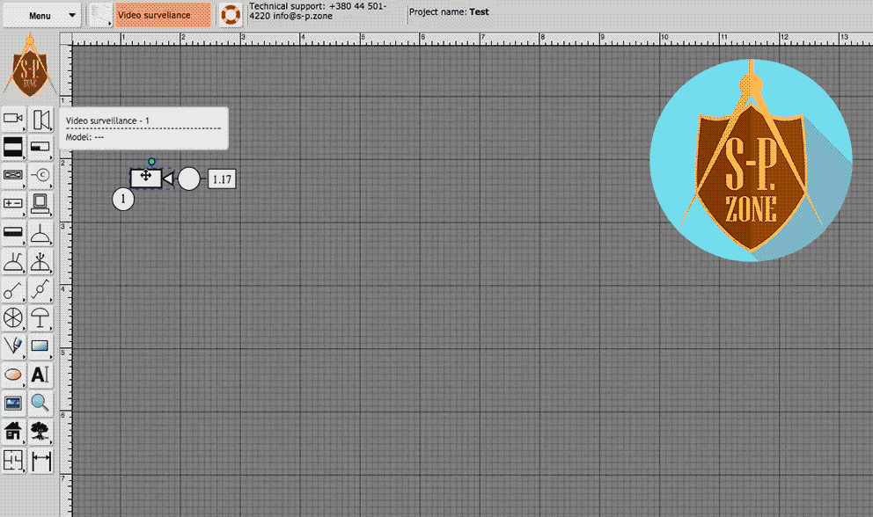Click the camera object's move handle on canvas

click(x=146, y=177)
